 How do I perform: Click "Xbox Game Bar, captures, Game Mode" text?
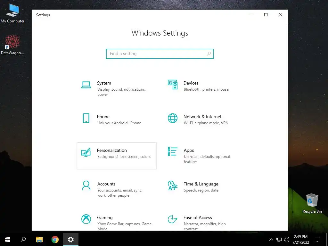tap(124, 226)
